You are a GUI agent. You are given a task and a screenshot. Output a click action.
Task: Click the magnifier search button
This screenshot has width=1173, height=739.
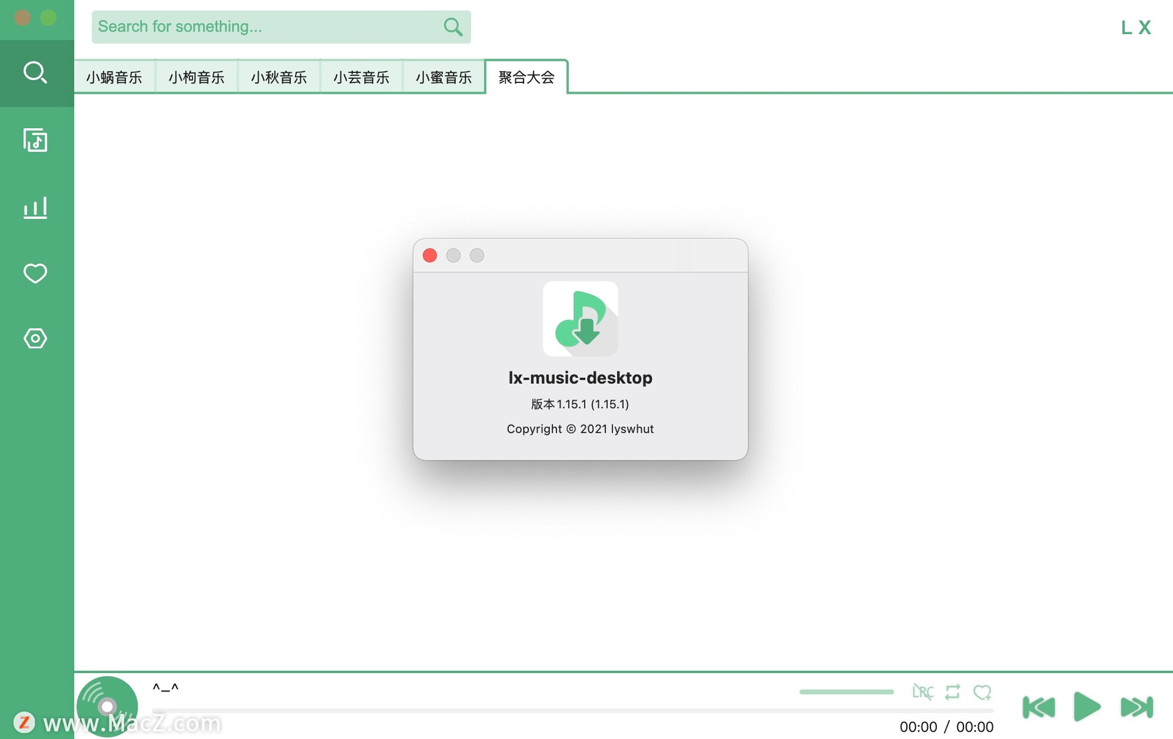click(453, 27)
